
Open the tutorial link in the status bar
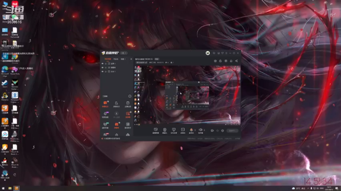tap(111, 139)
